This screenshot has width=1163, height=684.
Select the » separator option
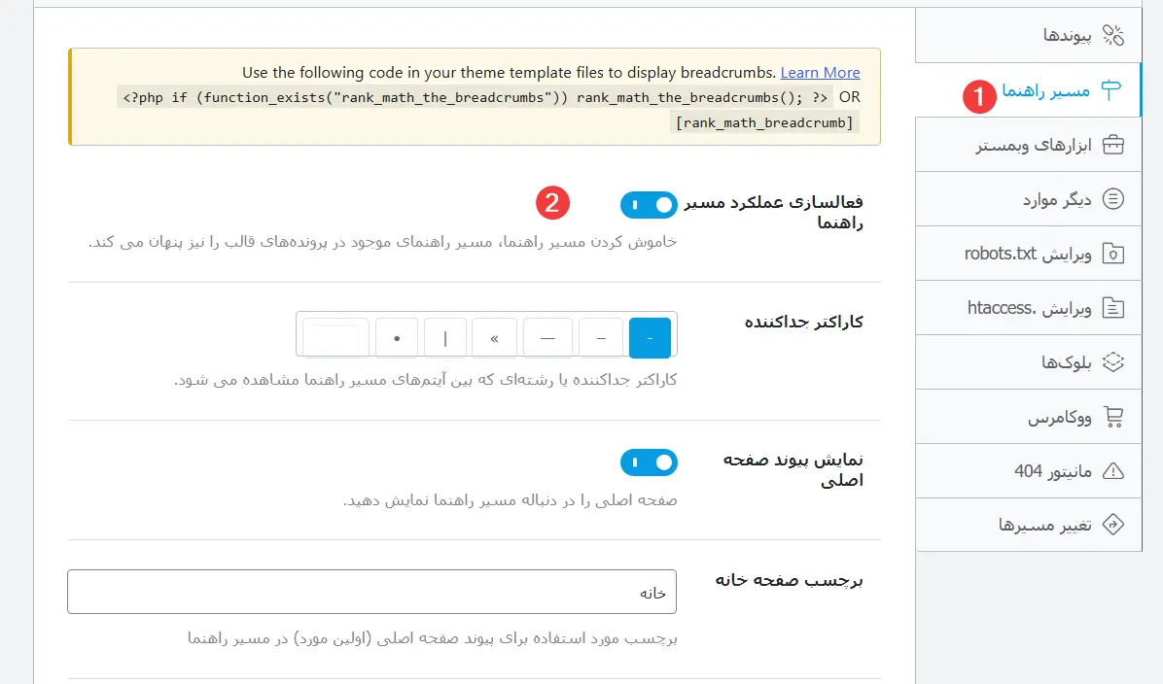[x=494, y=338]
